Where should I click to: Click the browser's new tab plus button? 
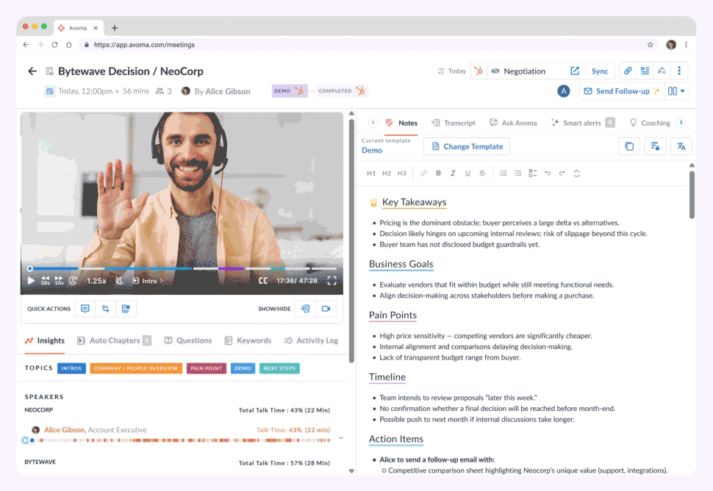pyautogui.click(x=115, y=28)
